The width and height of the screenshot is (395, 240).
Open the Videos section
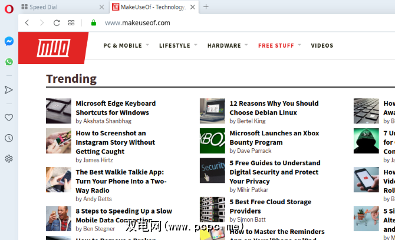[x=322, y=45]
